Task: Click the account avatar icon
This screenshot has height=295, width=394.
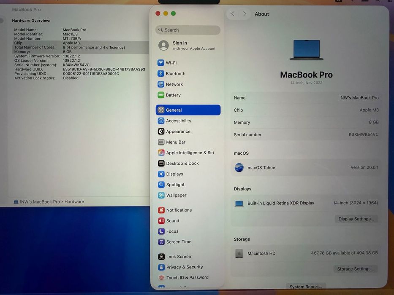Action: (163, 46)
